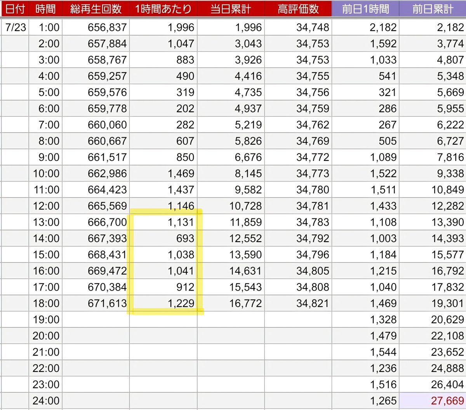
Task: Click total plays value 668,431
Action: click(96, 254)
